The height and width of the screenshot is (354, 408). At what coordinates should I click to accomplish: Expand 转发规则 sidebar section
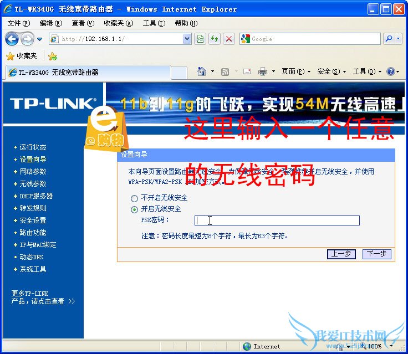point(33,208)
